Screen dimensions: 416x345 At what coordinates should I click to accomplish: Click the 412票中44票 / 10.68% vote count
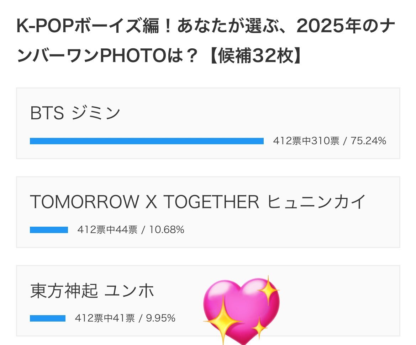click(x=131, y=230)
